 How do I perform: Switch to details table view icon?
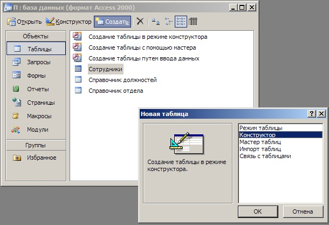[x=193, y=22]
